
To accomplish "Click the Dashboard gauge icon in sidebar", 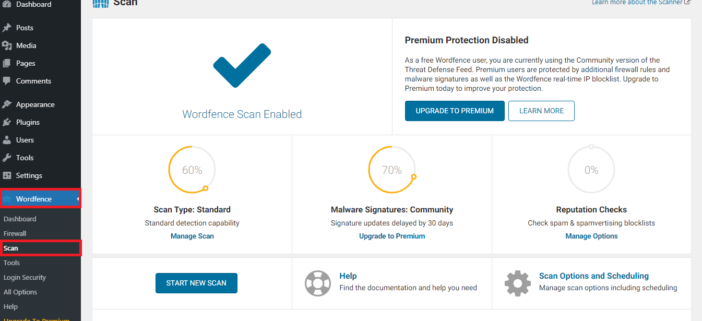I will pyautogui.click(x=7, y=4).
